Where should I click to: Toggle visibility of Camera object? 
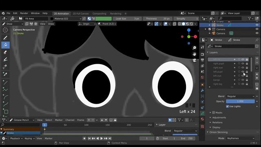pyautogui.click(x=257, y=33)
